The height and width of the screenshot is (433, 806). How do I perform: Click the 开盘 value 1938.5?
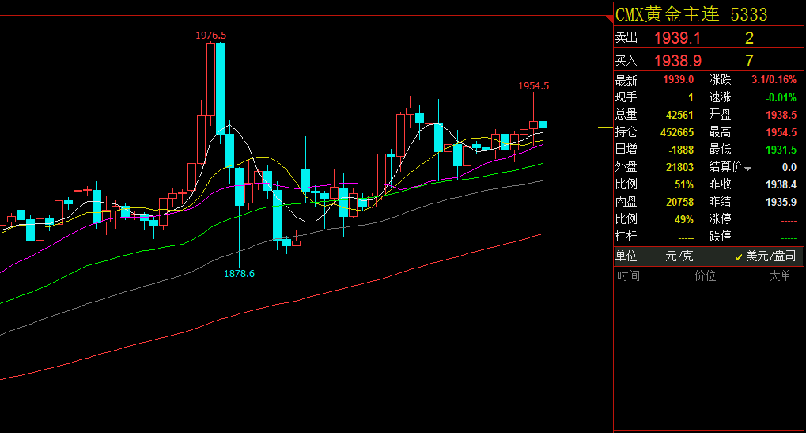coord(781,115)
